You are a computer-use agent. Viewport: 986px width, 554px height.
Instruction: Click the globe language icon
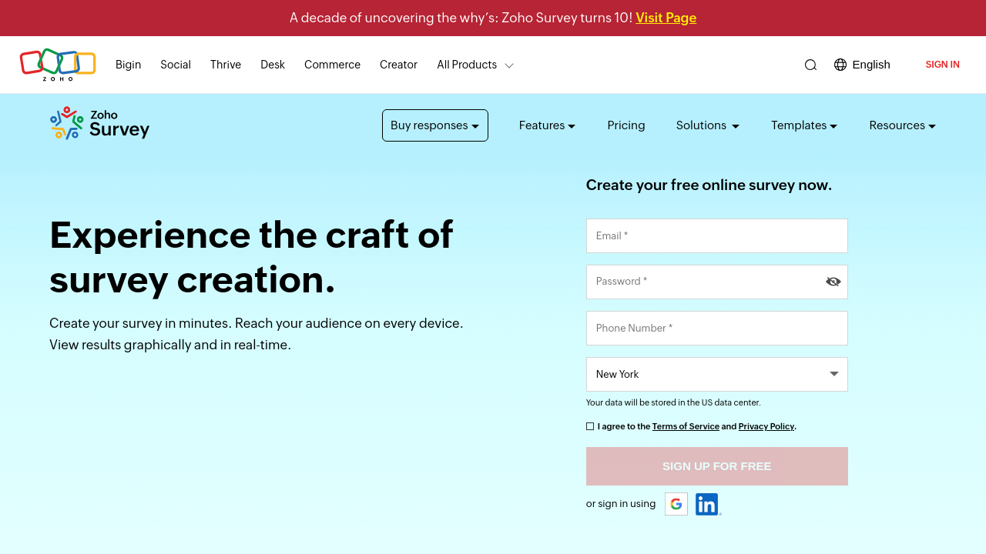(x=840, y=65)
